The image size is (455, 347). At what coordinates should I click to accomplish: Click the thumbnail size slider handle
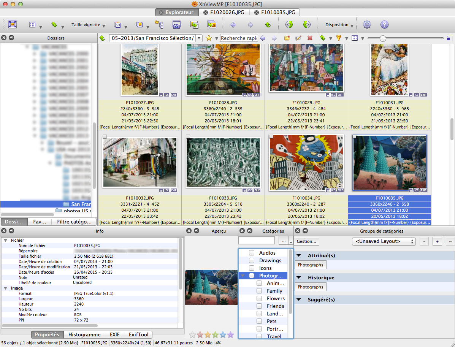pos(383,38)
